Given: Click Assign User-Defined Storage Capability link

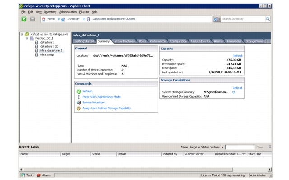Looking at the screenshot, I should point(107,108).
